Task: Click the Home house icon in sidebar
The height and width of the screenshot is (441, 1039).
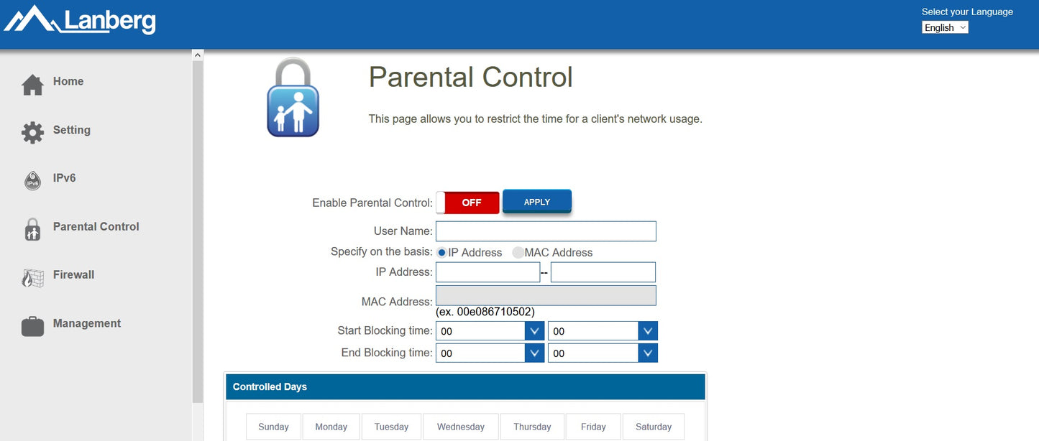Action: tap(32, 85)
